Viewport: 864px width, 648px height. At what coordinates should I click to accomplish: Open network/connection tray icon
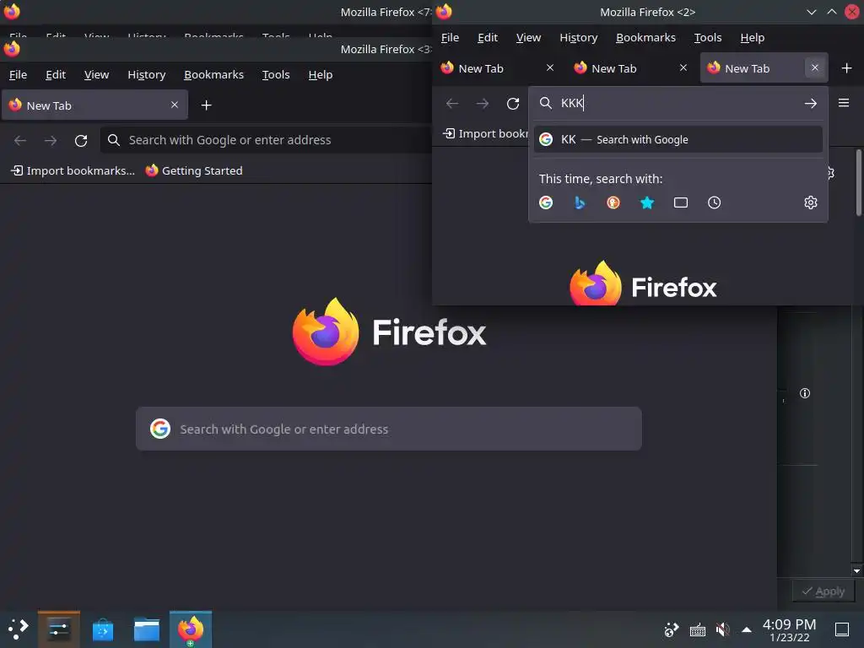click(672, 629)
